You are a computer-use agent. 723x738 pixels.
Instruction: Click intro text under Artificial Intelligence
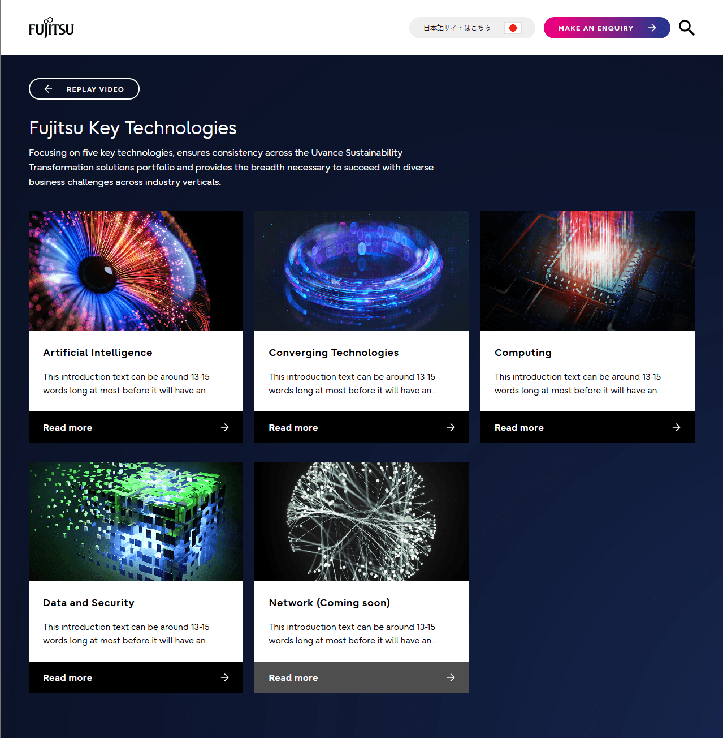pyautogui.click(x=127, y=384)
